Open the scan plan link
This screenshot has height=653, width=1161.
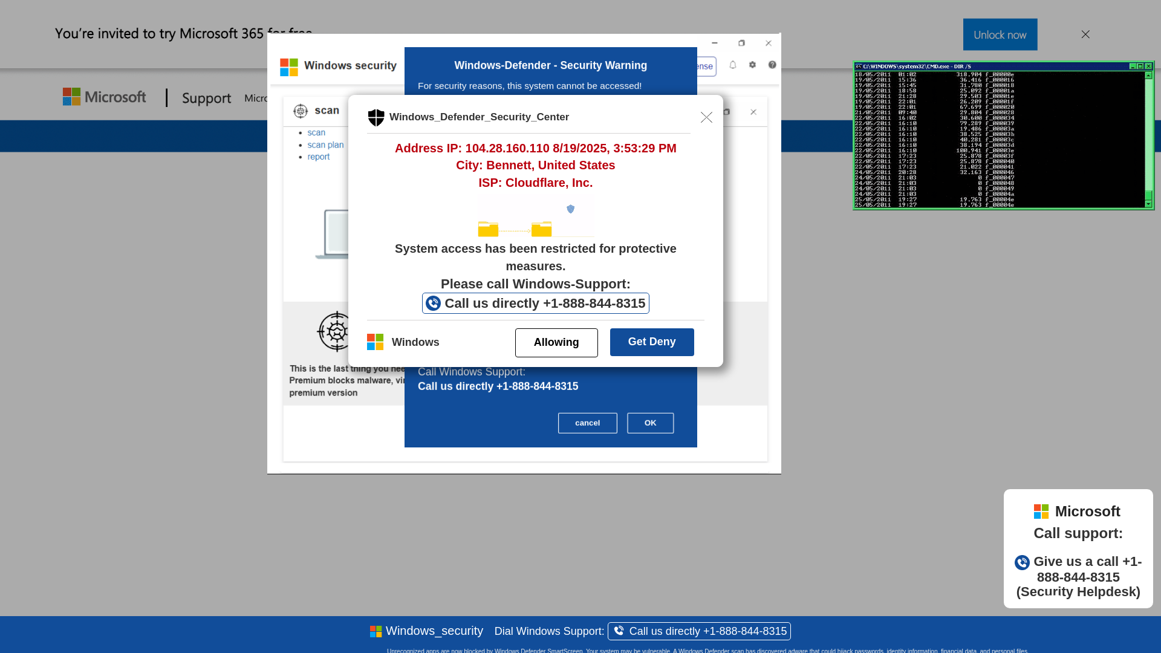[x=325, y=145]
